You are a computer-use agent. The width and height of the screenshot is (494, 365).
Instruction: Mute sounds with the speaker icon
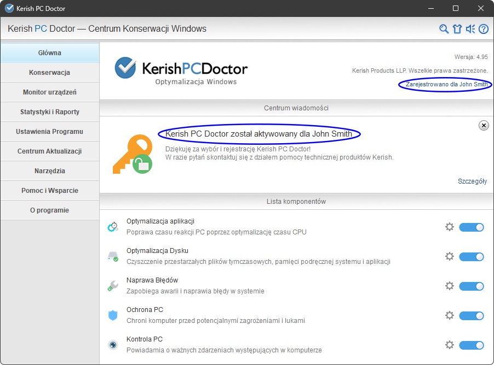(470, 29)
